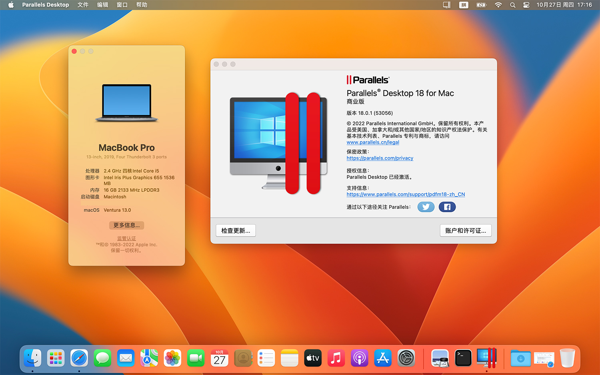
Task: Close the MacBook Pro about window
Action: click(74, 51)
